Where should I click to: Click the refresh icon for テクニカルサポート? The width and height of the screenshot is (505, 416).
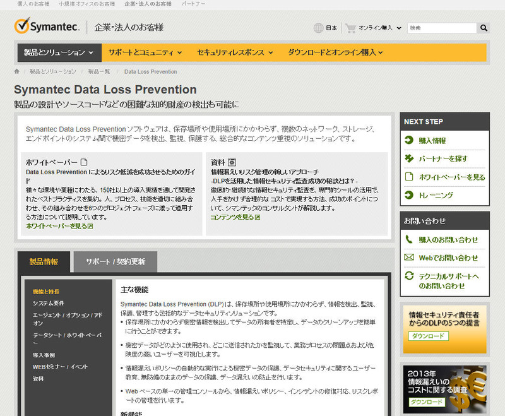click(408, 276)
